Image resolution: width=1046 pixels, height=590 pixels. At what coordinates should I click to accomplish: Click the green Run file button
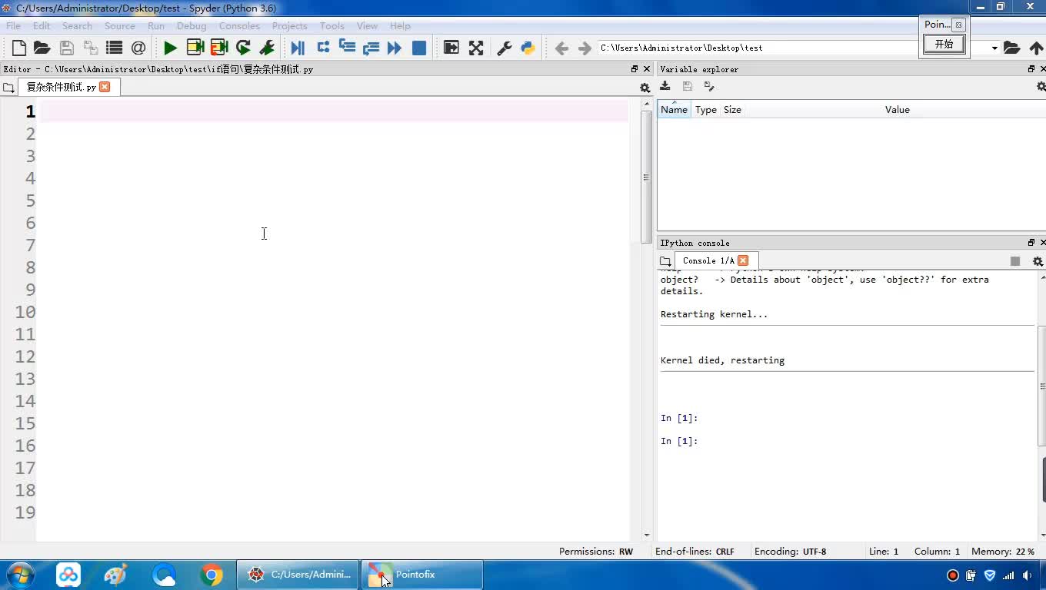(170, 48)
